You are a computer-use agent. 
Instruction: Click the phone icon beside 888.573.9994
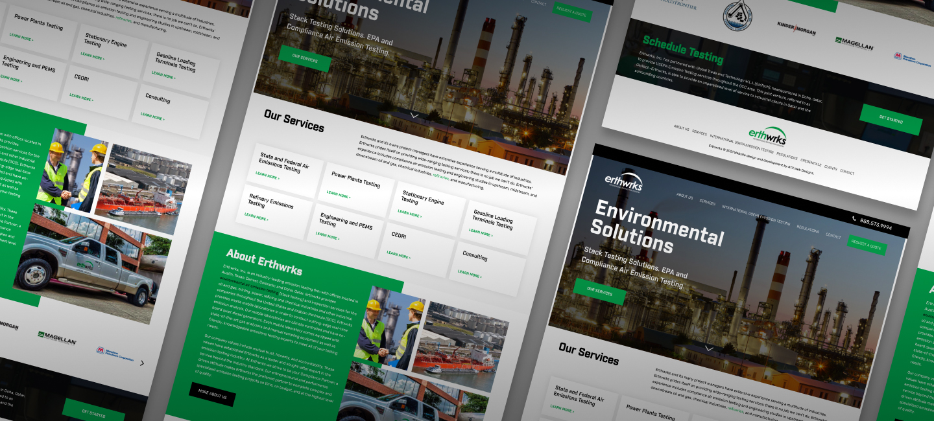click(x=854, y=219)
